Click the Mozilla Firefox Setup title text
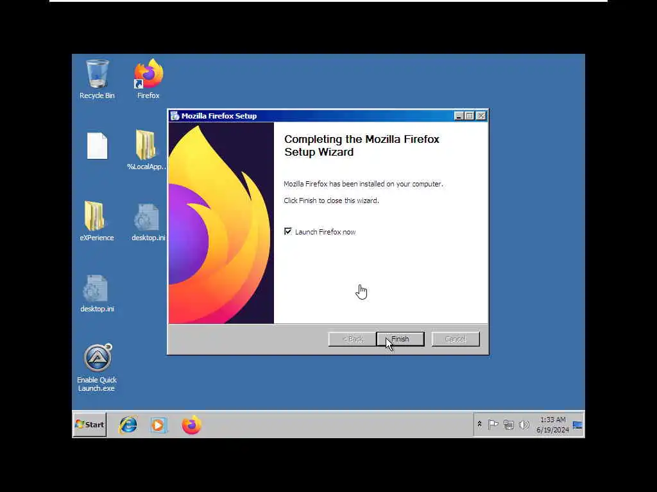Image resolution: width=657 pixels, height=492 pixels. click(x=219, y=116)
